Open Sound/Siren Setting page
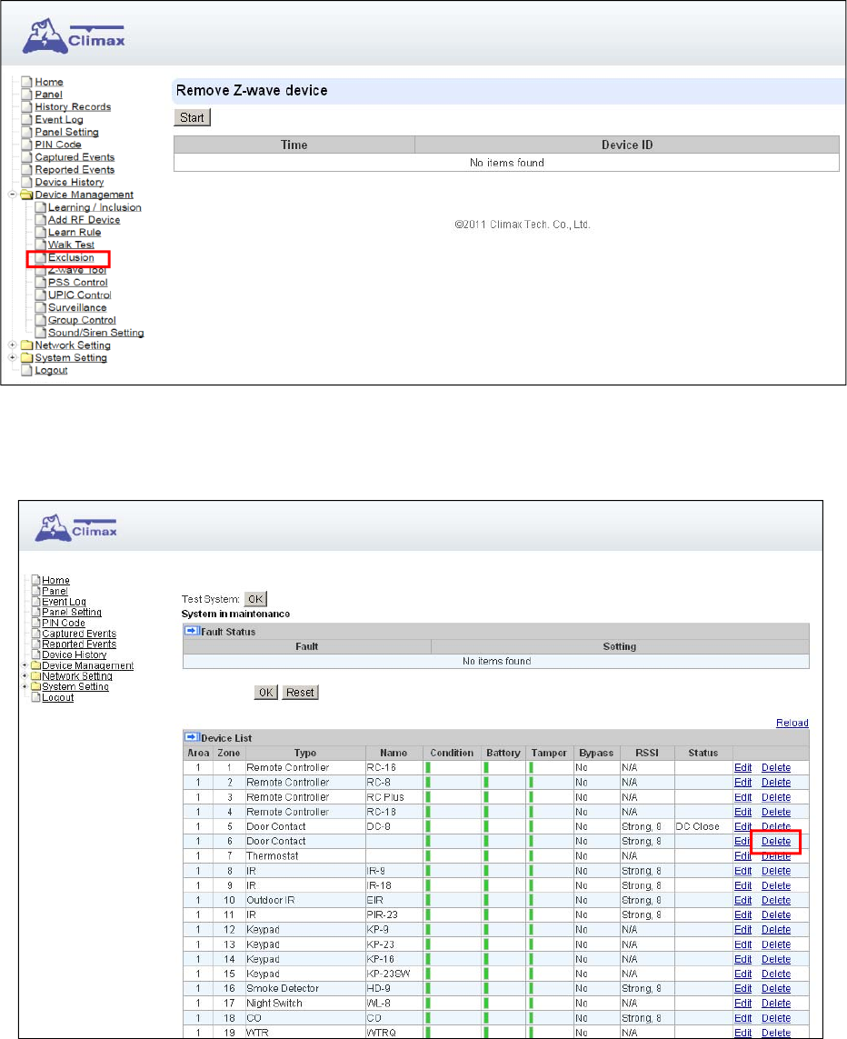 point(96,334)
